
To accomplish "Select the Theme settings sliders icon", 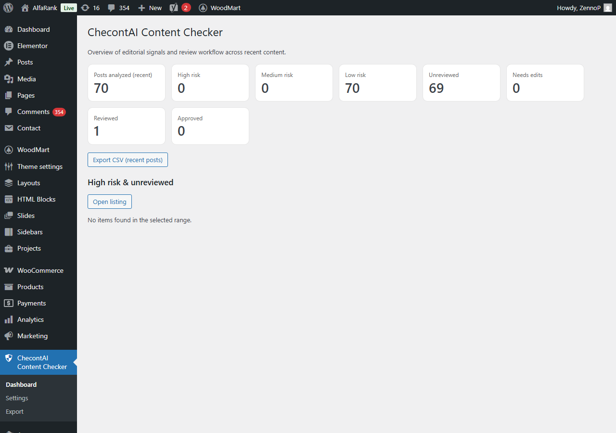I will tap(8, 166).
